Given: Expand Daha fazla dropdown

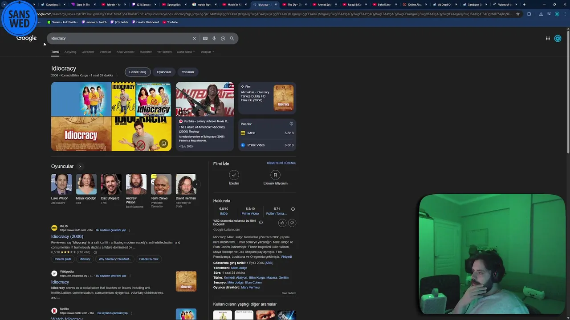Looking at the screenshot, I should [x=186, y=52].
